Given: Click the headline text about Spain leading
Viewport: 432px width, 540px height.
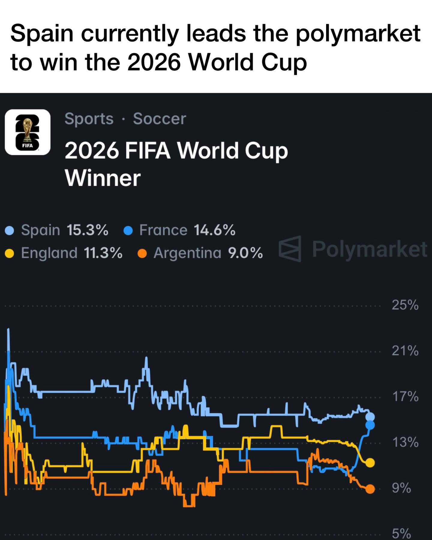Looking at the screenshot, I should 215,47.
